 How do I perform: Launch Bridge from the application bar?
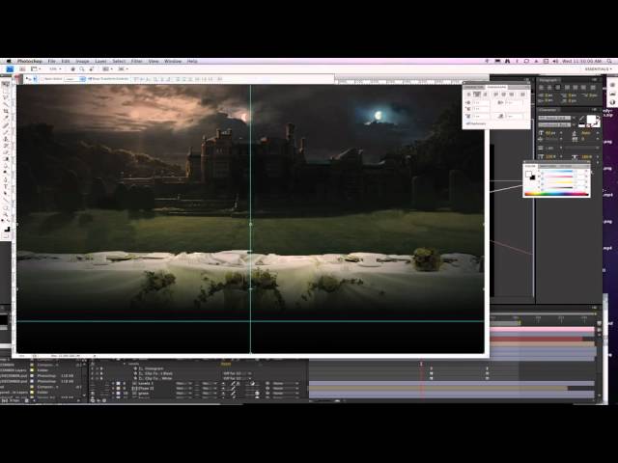point(22,69)
